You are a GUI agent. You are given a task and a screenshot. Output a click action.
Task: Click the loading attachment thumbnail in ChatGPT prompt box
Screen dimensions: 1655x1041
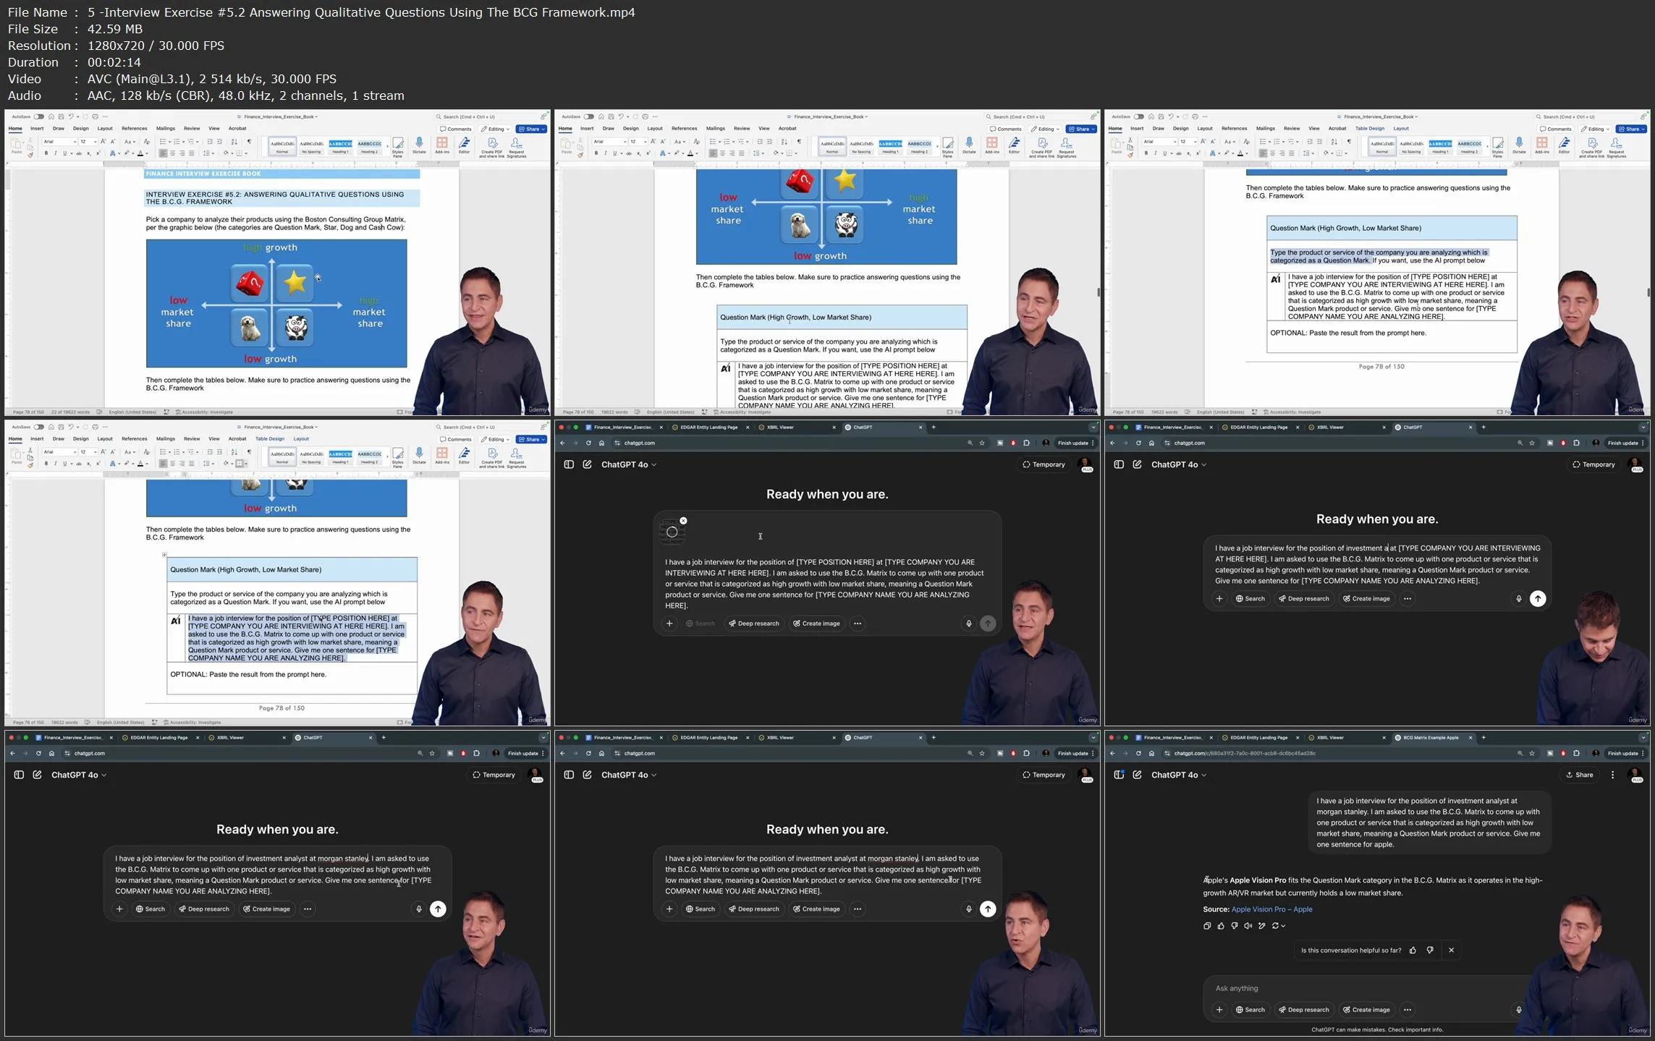pyautogui.click(x=672, y=532)
